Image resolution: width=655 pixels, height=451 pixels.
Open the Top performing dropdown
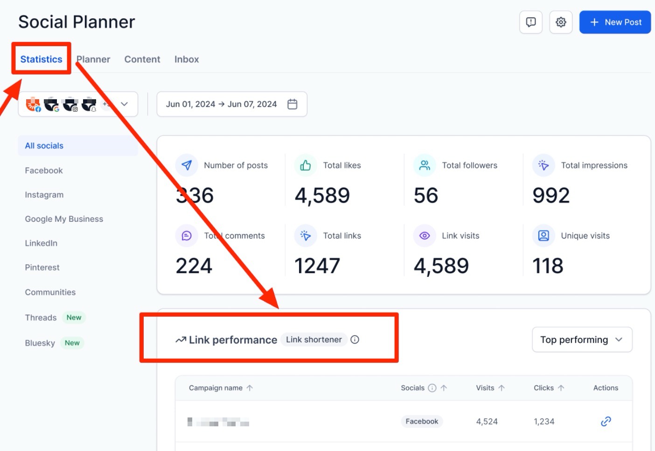582,340
